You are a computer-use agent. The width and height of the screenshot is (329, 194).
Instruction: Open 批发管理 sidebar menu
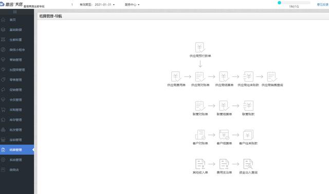[x=17, y=130]
